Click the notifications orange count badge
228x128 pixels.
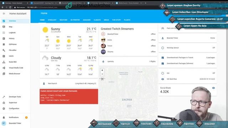click(x=26, y=117)
